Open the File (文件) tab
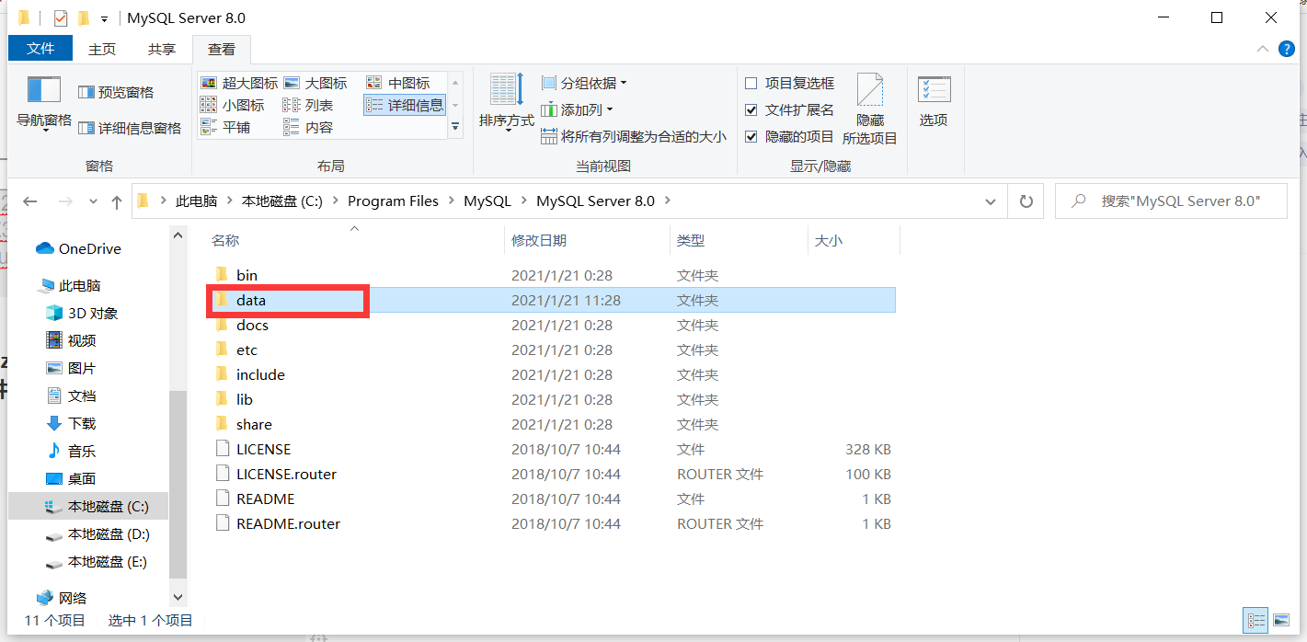Image resolution: width=1307 pixels, height=642 pixels. tap(40, 49)
